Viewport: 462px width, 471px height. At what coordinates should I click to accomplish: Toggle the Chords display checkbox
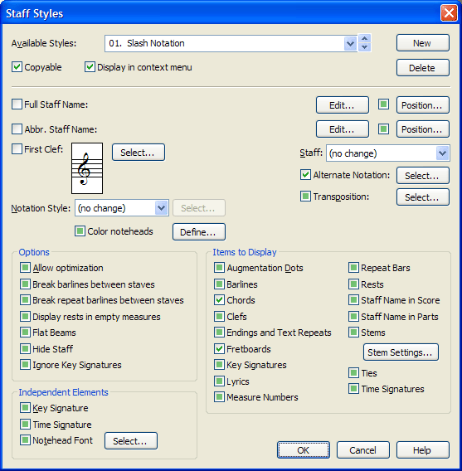coord(219,300)
